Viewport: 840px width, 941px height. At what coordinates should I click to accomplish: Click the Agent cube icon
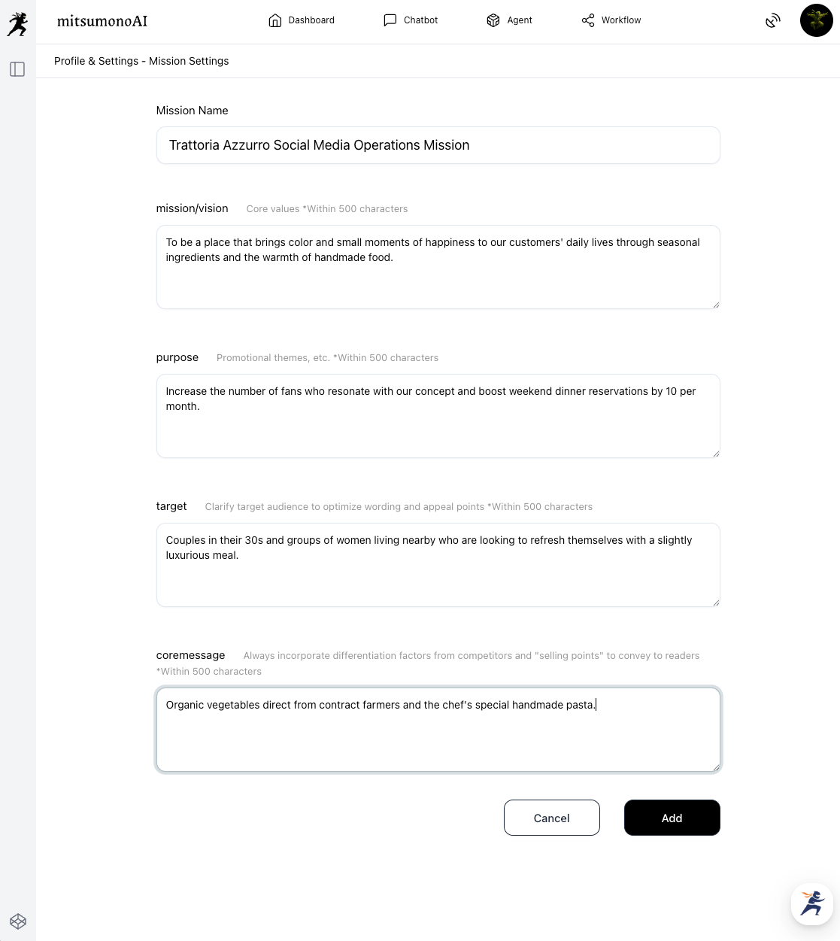pyautogui.click(x=493, y=20)
